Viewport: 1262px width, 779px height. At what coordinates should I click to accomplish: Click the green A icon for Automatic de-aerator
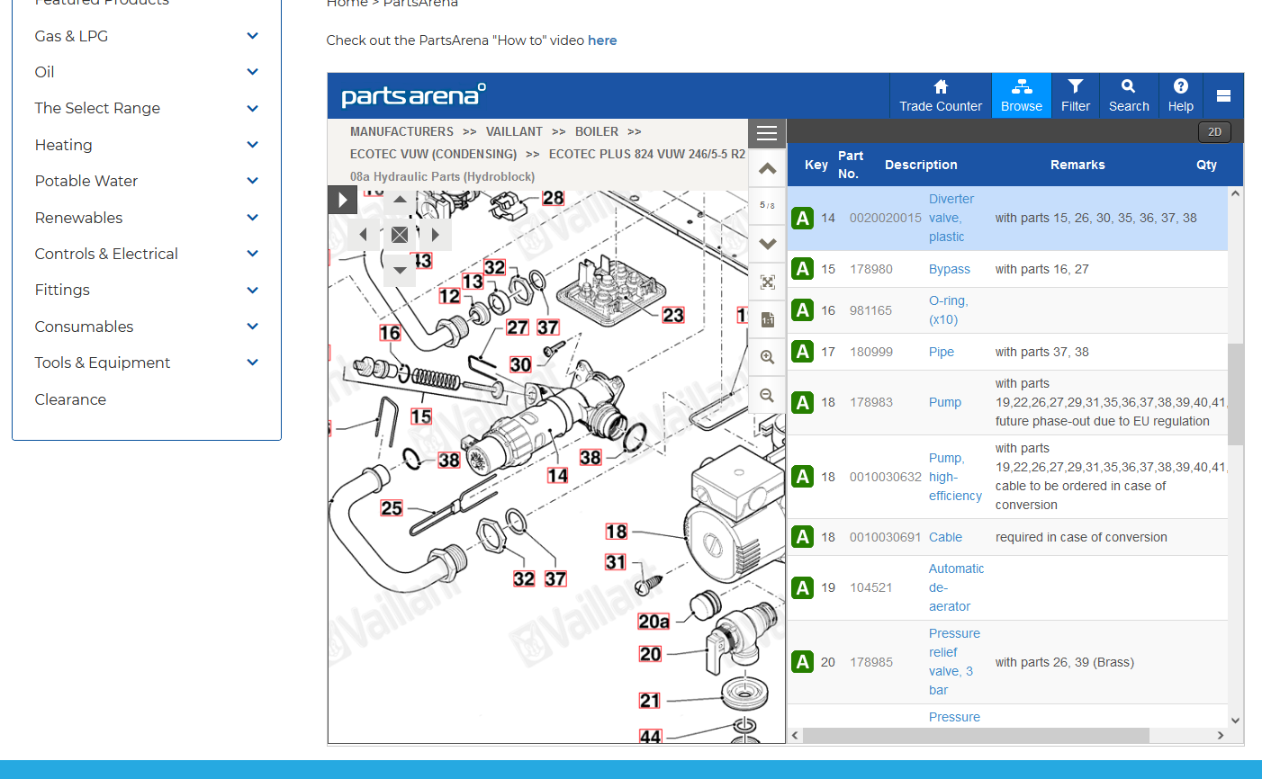pos(803,587)
